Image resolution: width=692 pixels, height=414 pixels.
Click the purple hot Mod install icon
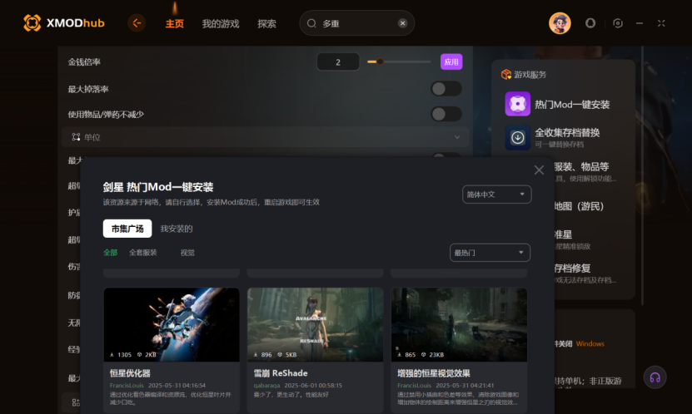(518, 104)
